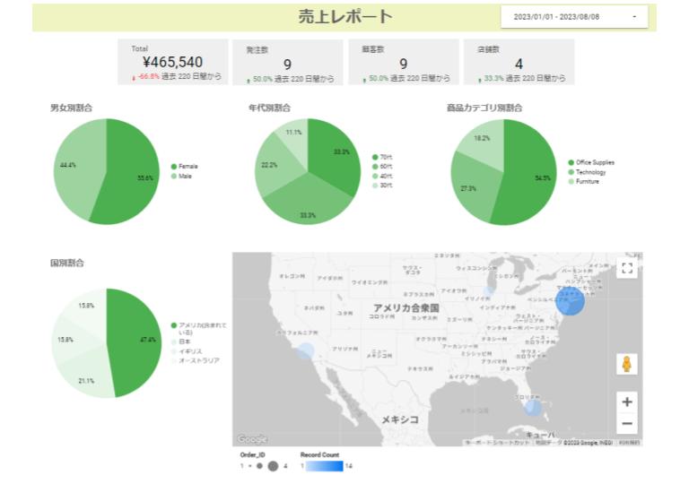689x484 pixels.
Task: Click the larger grey Order_ID size circle
Action: [273, 466]
